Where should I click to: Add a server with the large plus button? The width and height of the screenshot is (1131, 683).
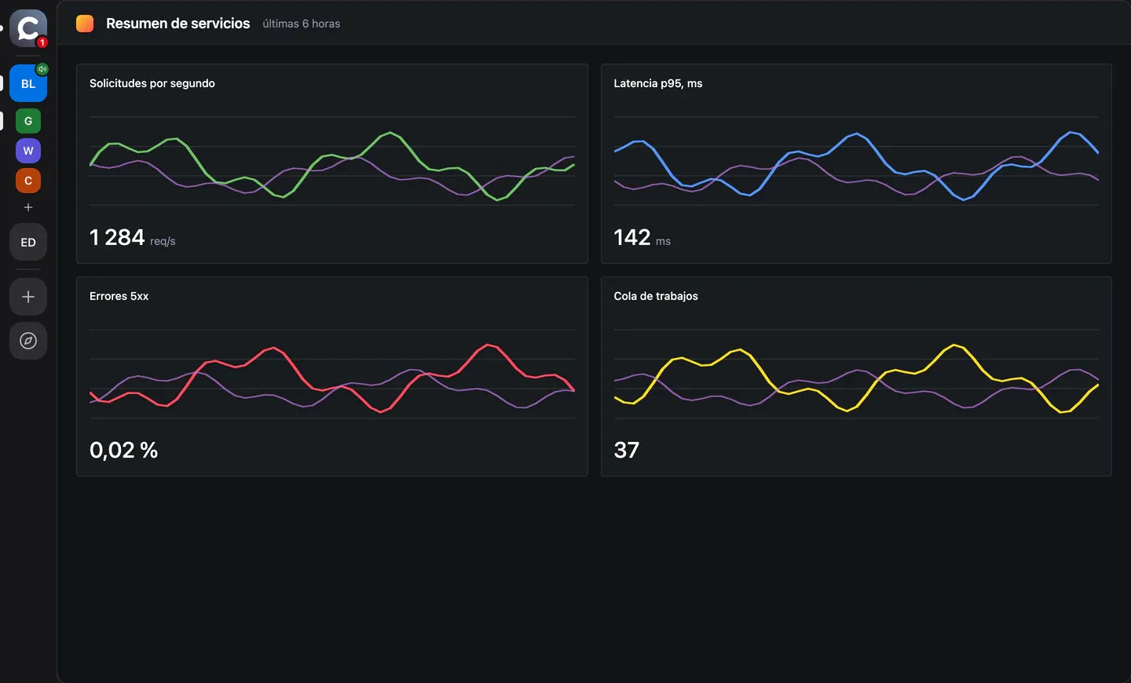pyautogui.click(x=28, y=297)
